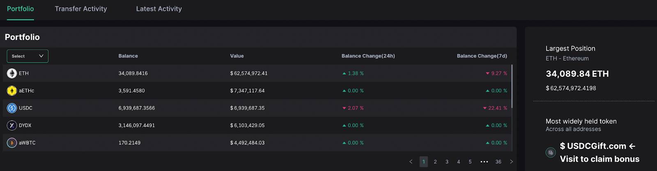Go to page 3
The image size is (657, 171).
[x=447, y=162]
